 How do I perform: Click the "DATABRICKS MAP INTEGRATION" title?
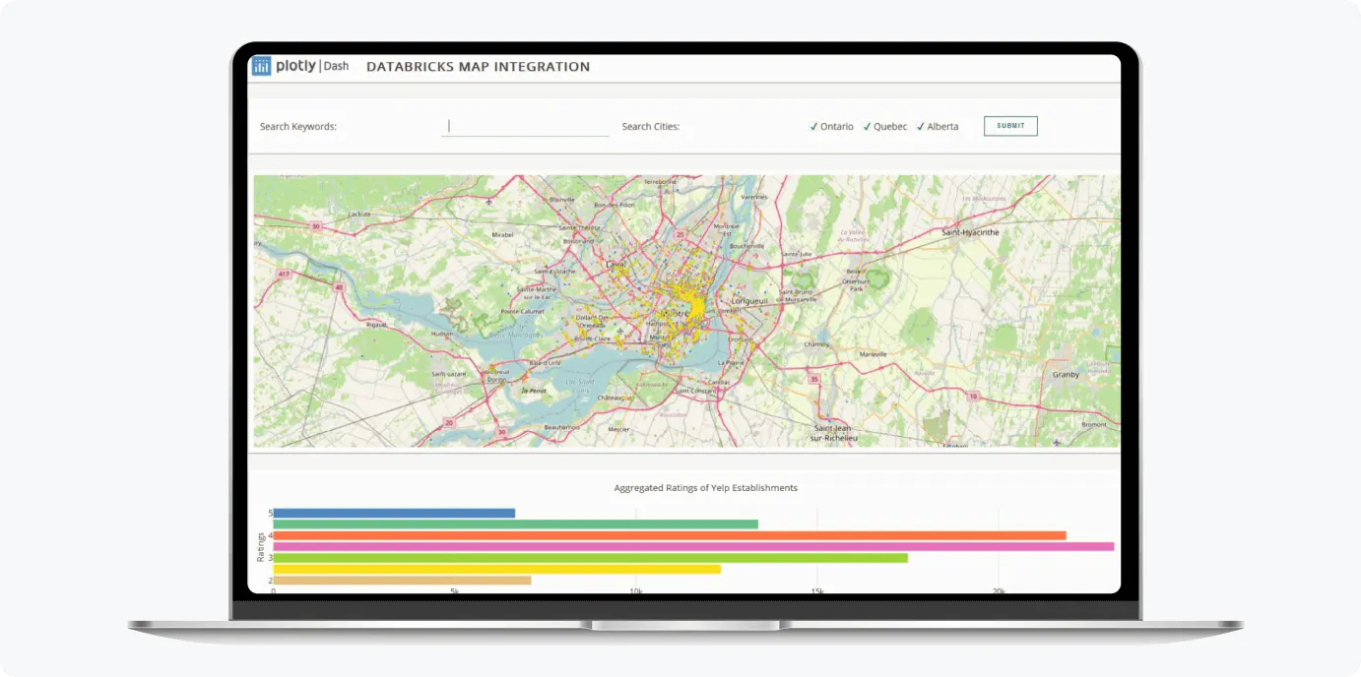479,67
